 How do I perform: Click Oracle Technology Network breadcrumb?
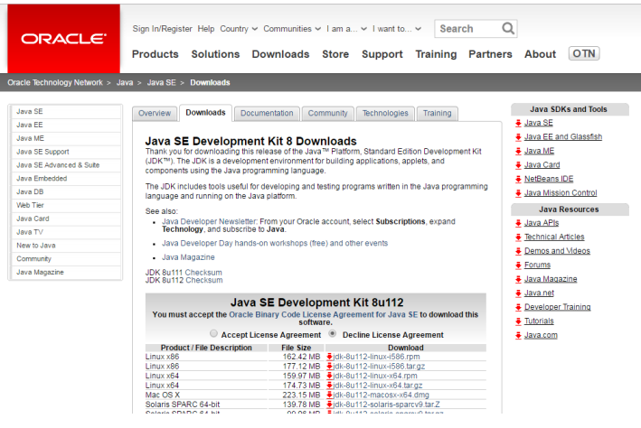[x=55, y=82]
